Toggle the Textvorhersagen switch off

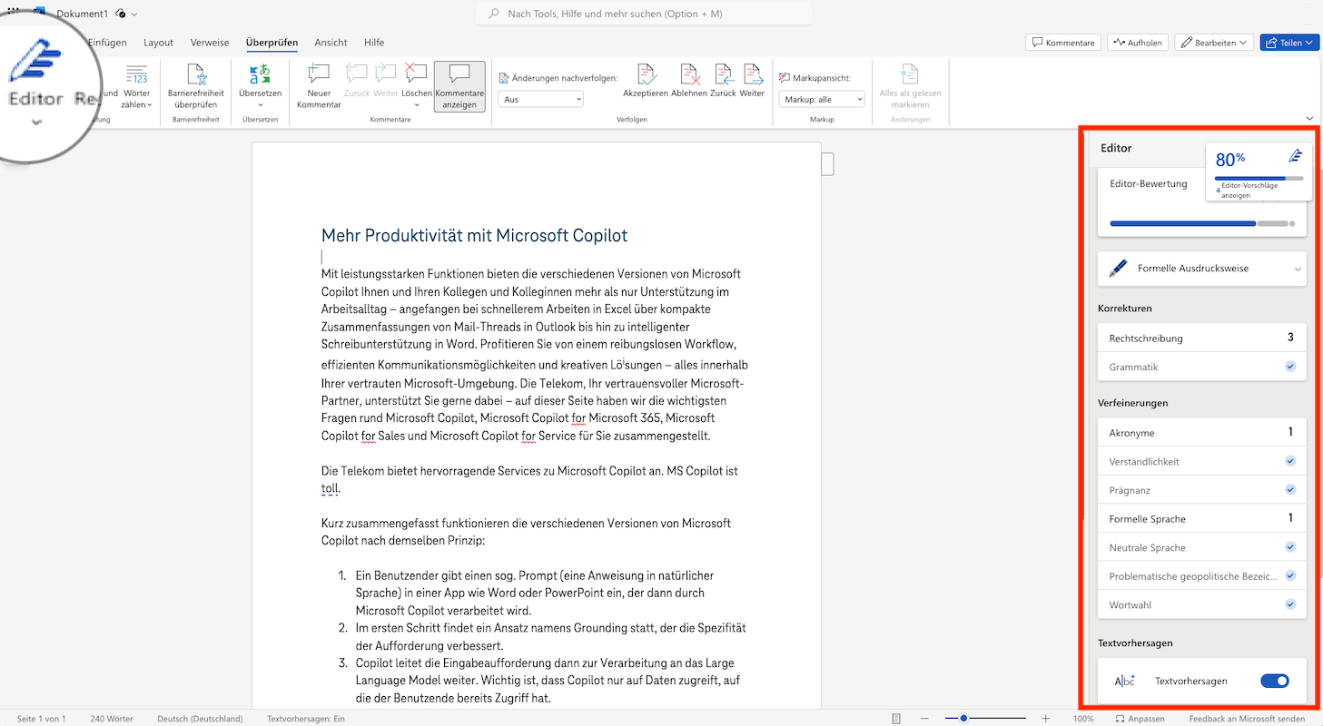click(1275, 681)
